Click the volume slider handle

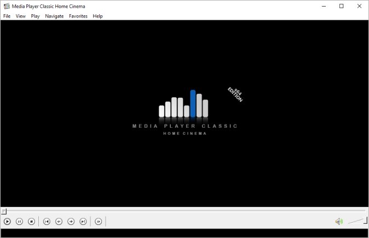(366, 220)
